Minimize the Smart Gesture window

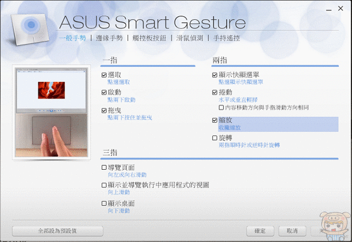(329, 10)
